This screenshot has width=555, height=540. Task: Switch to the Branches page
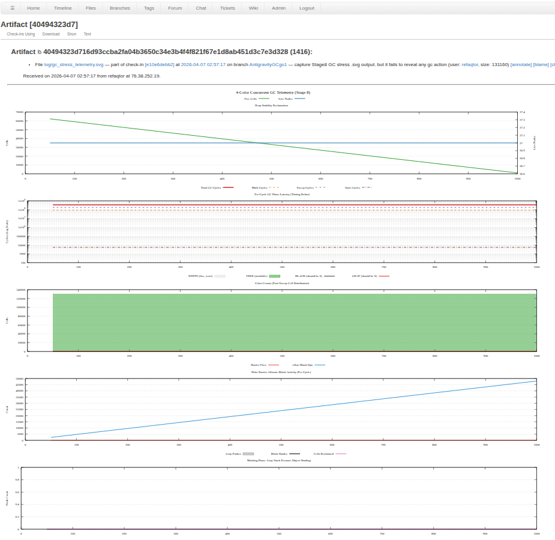coord(119,8)
